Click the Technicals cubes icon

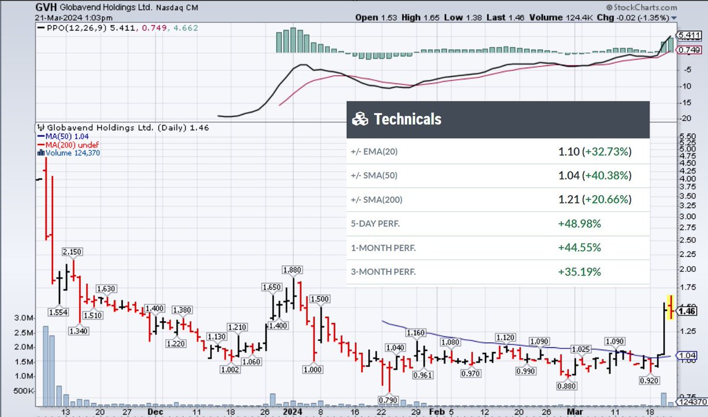(360, 120)
